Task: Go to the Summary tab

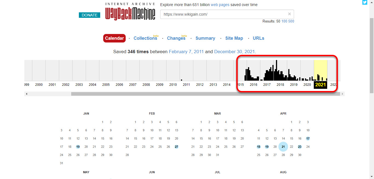Action: pyautogui.click(x=205, y=38)
